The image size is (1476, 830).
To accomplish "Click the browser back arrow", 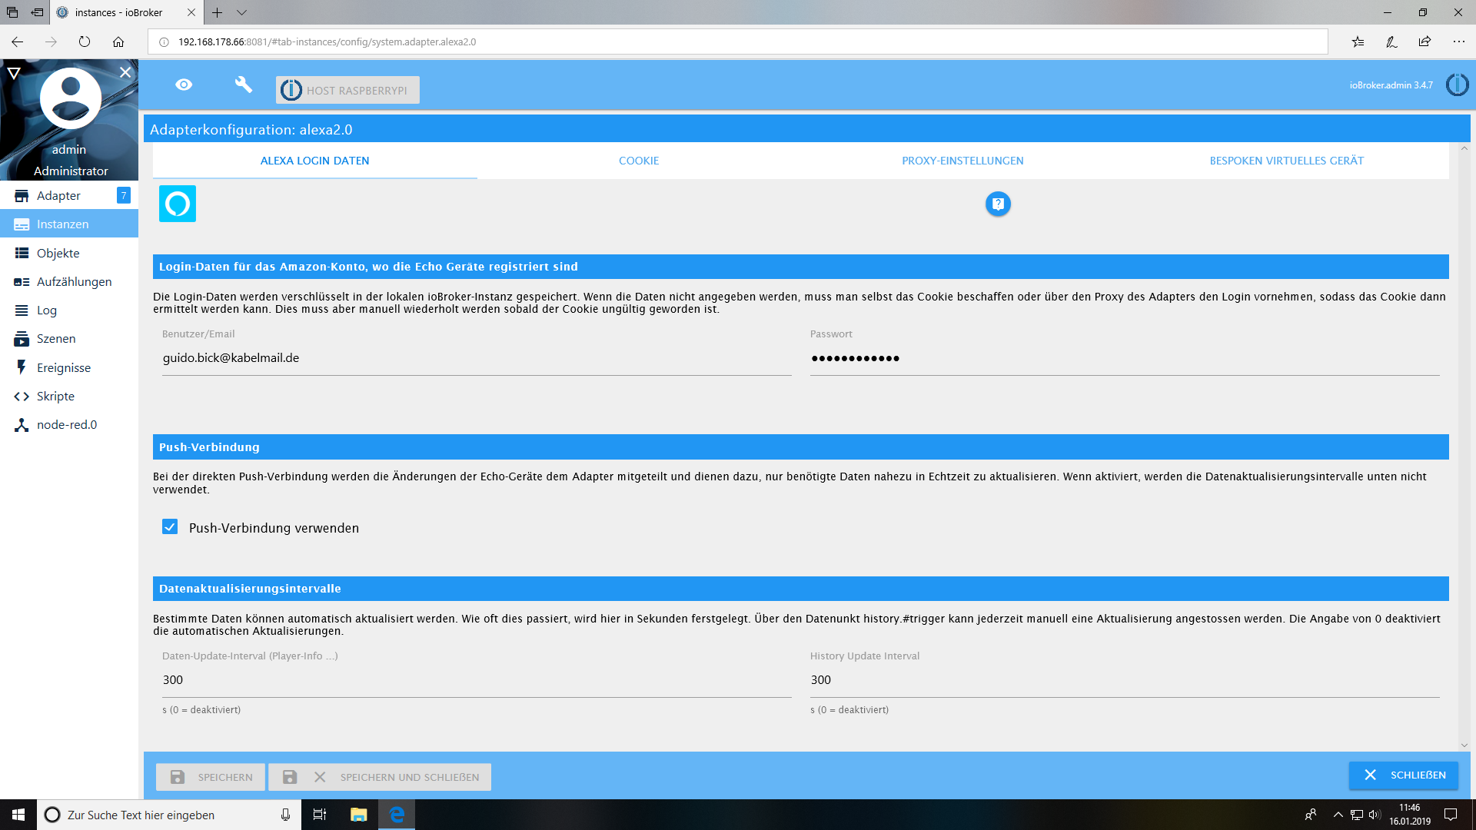I will [x=18, y=41].
